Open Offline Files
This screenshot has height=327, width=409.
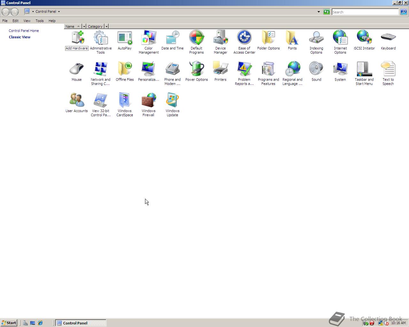pos(125,72)
